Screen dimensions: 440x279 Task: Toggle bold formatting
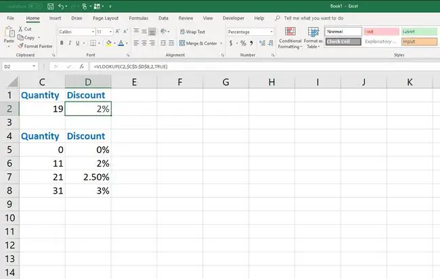[x=62, y=43]
